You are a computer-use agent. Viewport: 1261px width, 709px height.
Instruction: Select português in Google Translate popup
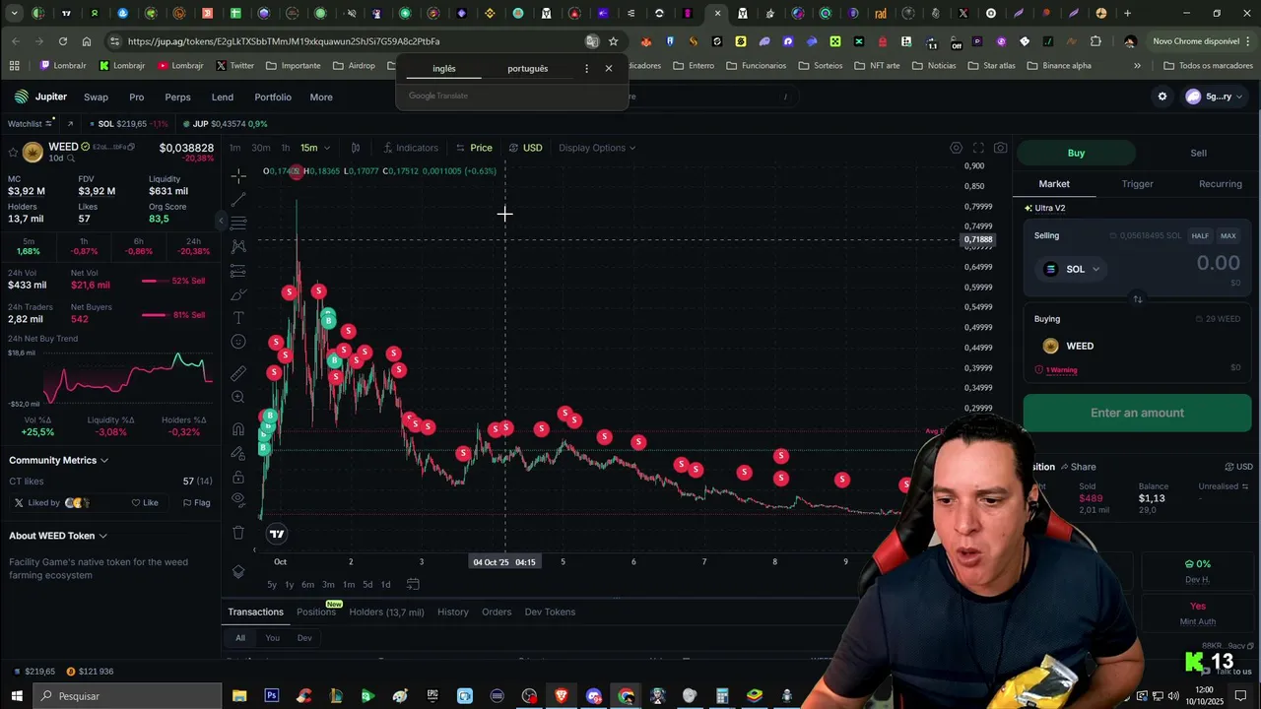527,69
